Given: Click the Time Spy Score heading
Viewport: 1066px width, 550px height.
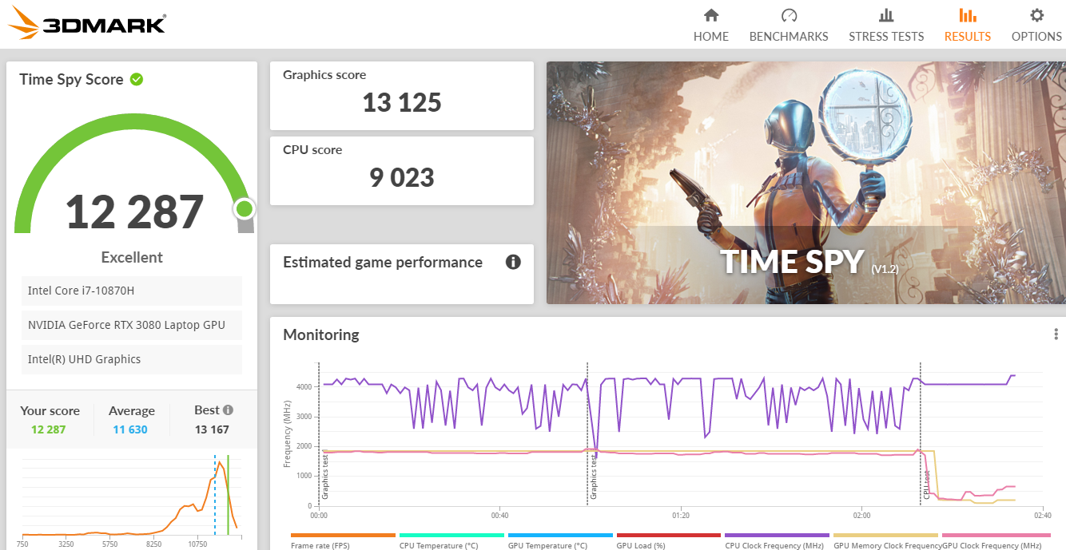Looking at the screenshot, I should click(71, 79).
